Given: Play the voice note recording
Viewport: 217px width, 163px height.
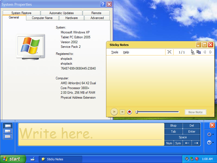Looking at the screenshot, I should pos(114,112).
